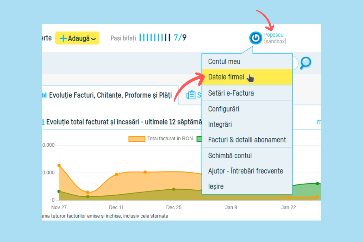The height and width of the screenshot is (242, 363).
Task: Click the blue power account icon
Action: 256,38
